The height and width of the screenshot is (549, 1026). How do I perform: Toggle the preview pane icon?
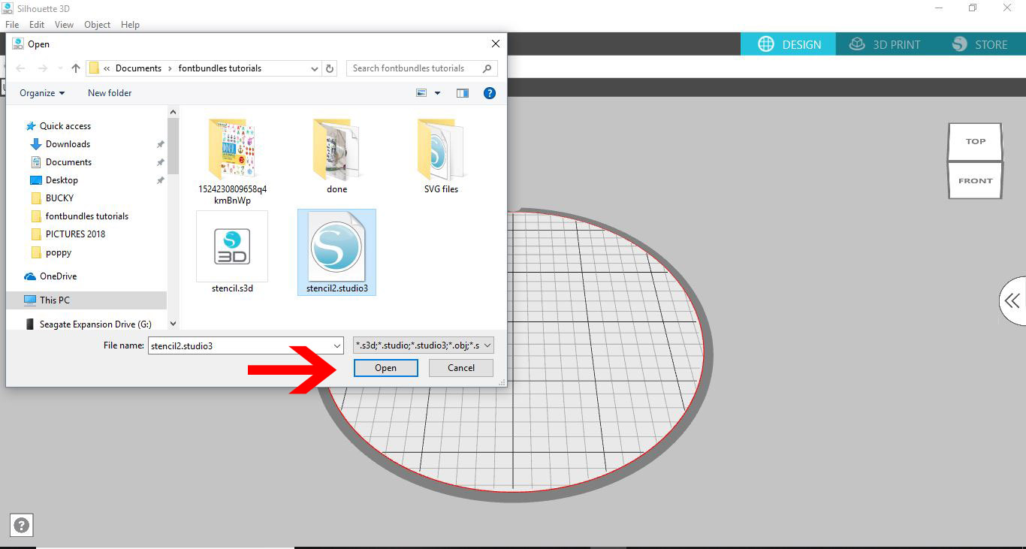[x=463, y=93]
